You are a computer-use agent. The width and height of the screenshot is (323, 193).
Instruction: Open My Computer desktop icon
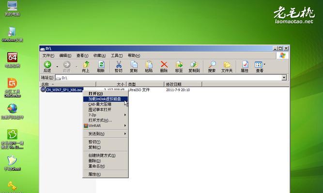tap(12, 6)
